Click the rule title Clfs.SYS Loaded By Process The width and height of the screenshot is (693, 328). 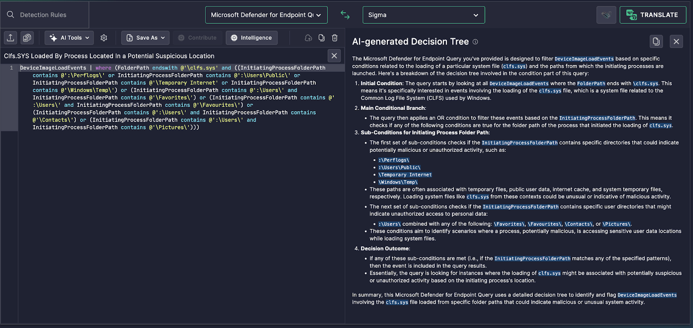(109, 56)
